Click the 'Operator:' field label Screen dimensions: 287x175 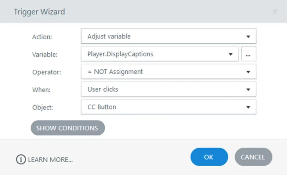click(46, 72)
